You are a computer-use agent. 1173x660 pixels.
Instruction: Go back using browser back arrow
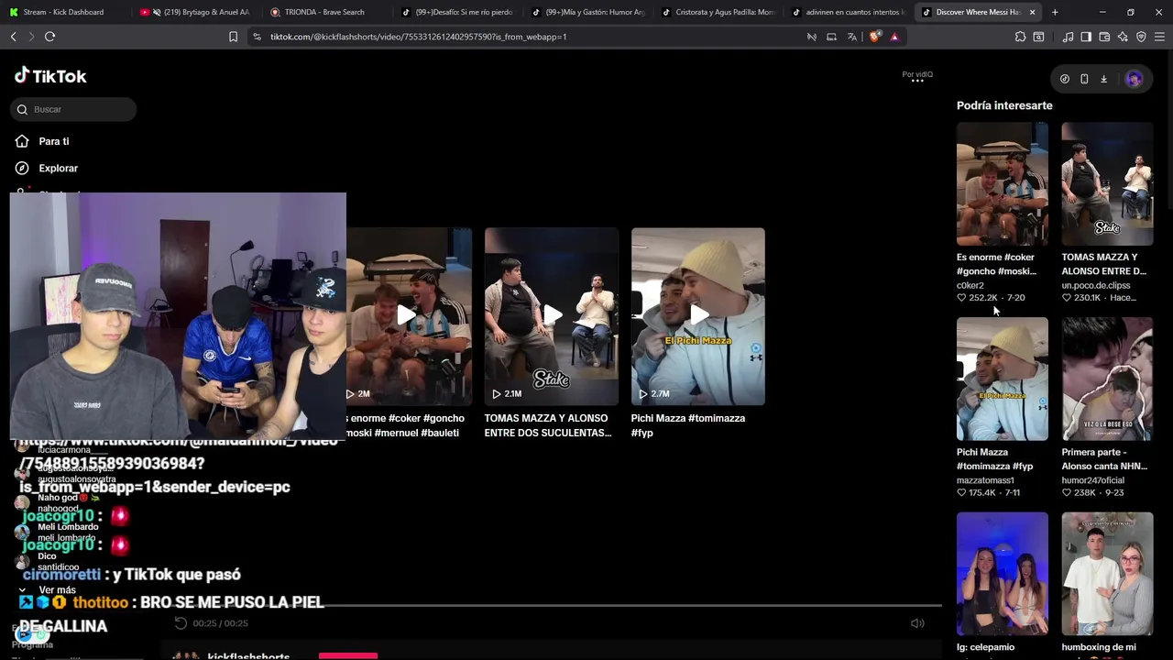[x=13, y=37]
